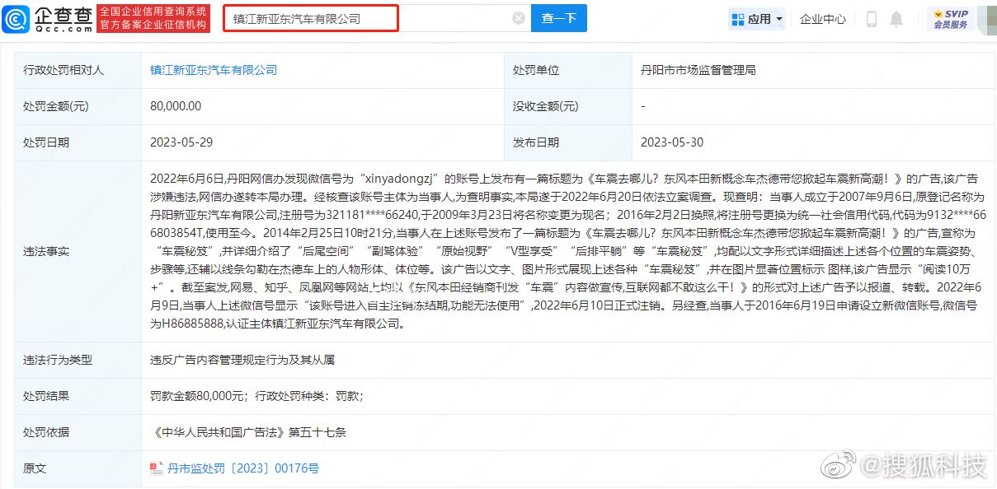Click the 处罚日期 label
This screenshot has height=489, width=997.
coord(46,142)
